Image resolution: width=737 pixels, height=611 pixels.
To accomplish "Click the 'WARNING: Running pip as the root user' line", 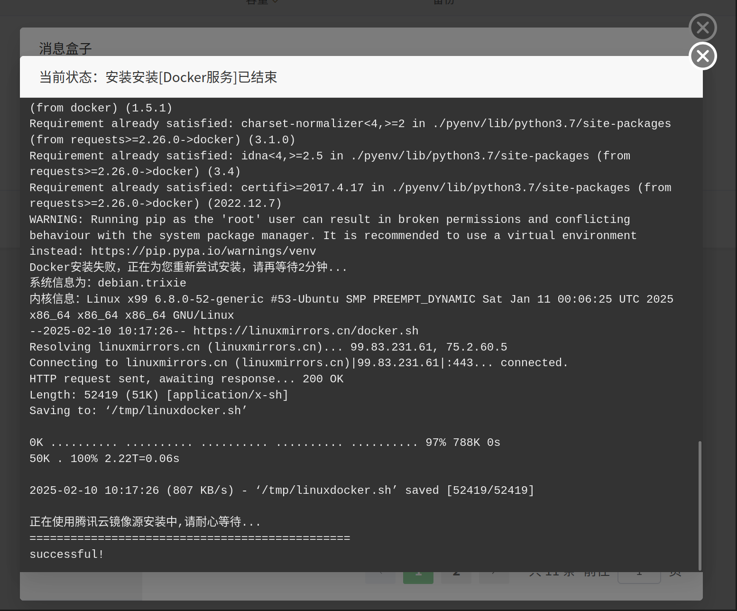I will click(330, 219).
